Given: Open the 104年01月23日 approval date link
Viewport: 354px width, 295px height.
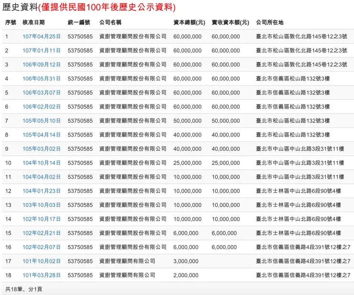Looking at the screenshot, I should [x=42, y=191].
